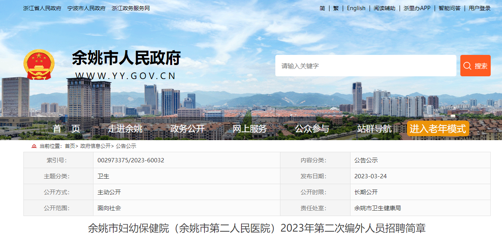502x239 pixels.
Task: Click 政府信息公开 in breadcrumb
Action: 95,146
